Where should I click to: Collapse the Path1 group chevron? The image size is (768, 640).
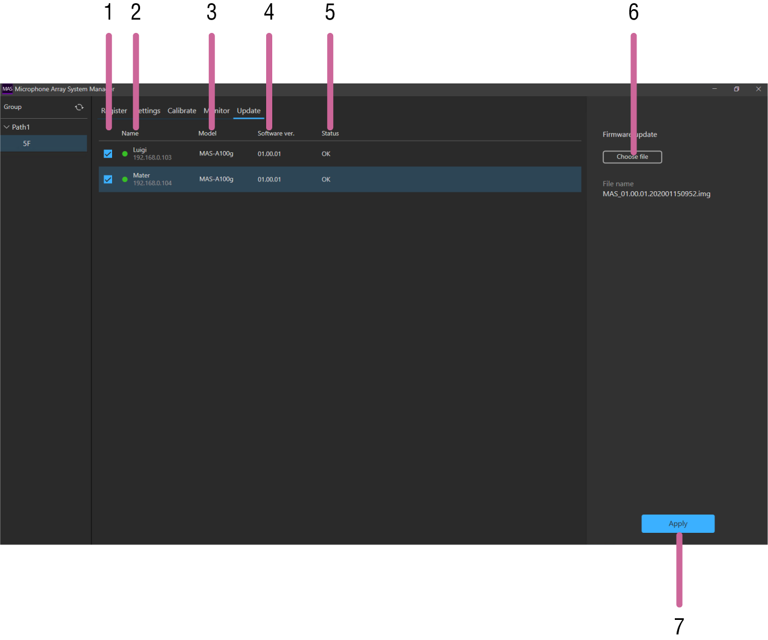click(7, 127)
